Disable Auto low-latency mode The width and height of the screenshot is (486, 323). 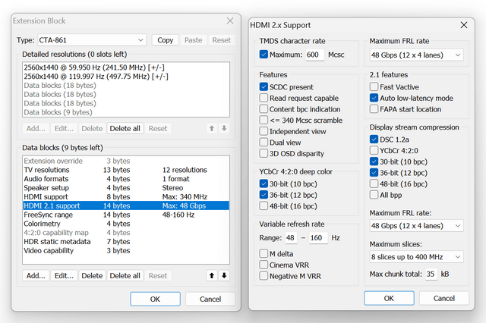(x=374, y=98)
